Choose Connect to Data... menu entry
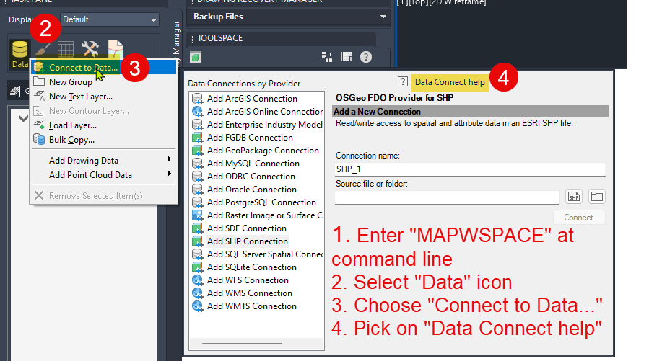 (x=103, y=67)
